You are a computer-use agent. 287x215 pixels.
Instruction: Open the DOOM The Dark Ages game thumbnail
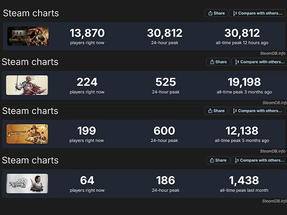pyautogui.click(x=28, y=36)
